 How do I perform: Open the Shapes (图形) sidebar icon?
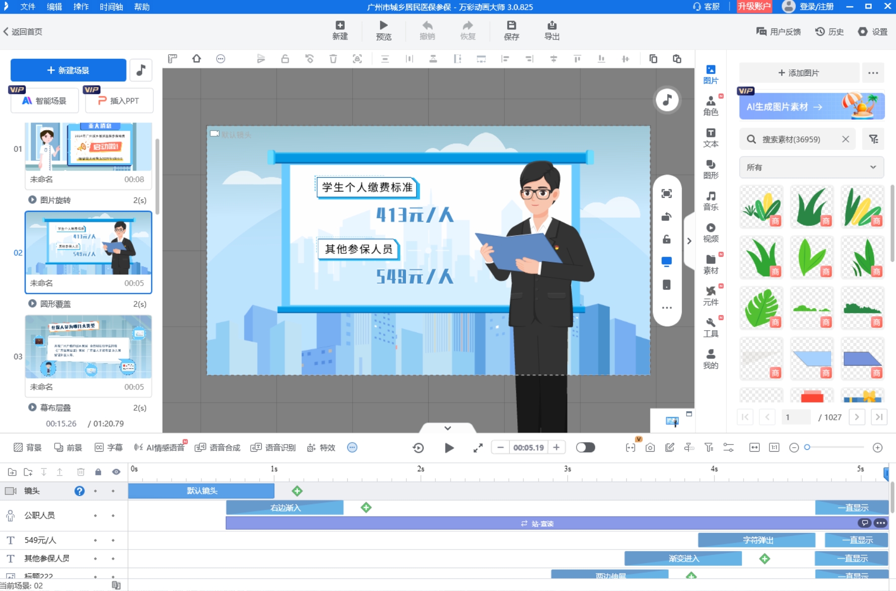pos(710,169)
